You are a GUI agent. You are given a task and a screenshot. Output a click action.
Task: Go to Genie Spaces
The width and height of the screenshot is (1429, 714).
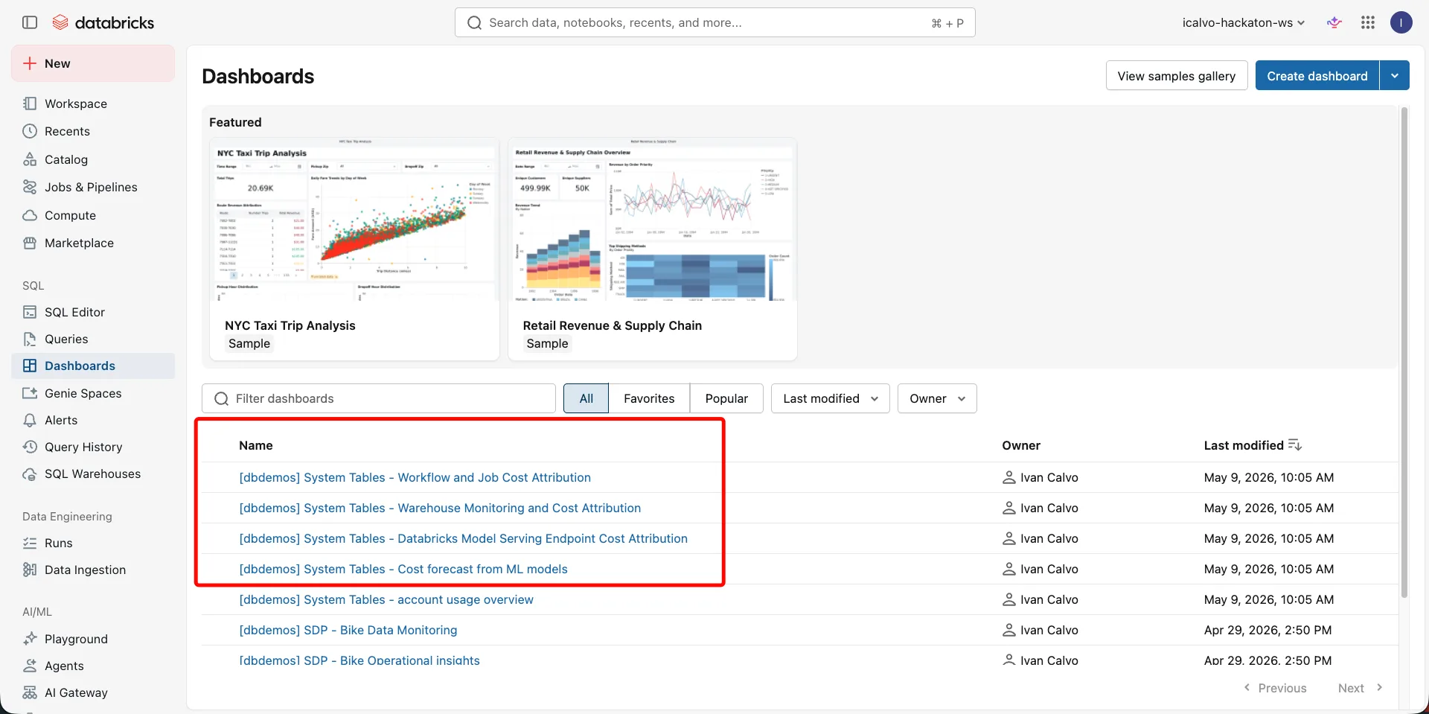93,393
